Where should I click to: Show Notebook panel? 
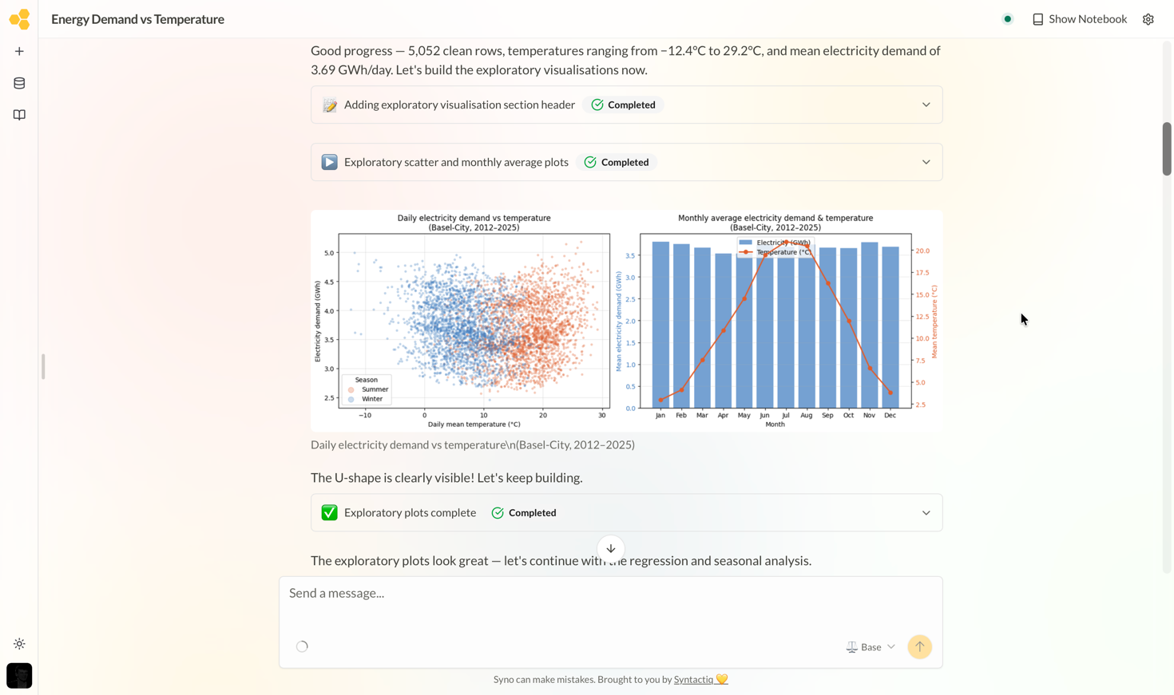[1079, 19]
